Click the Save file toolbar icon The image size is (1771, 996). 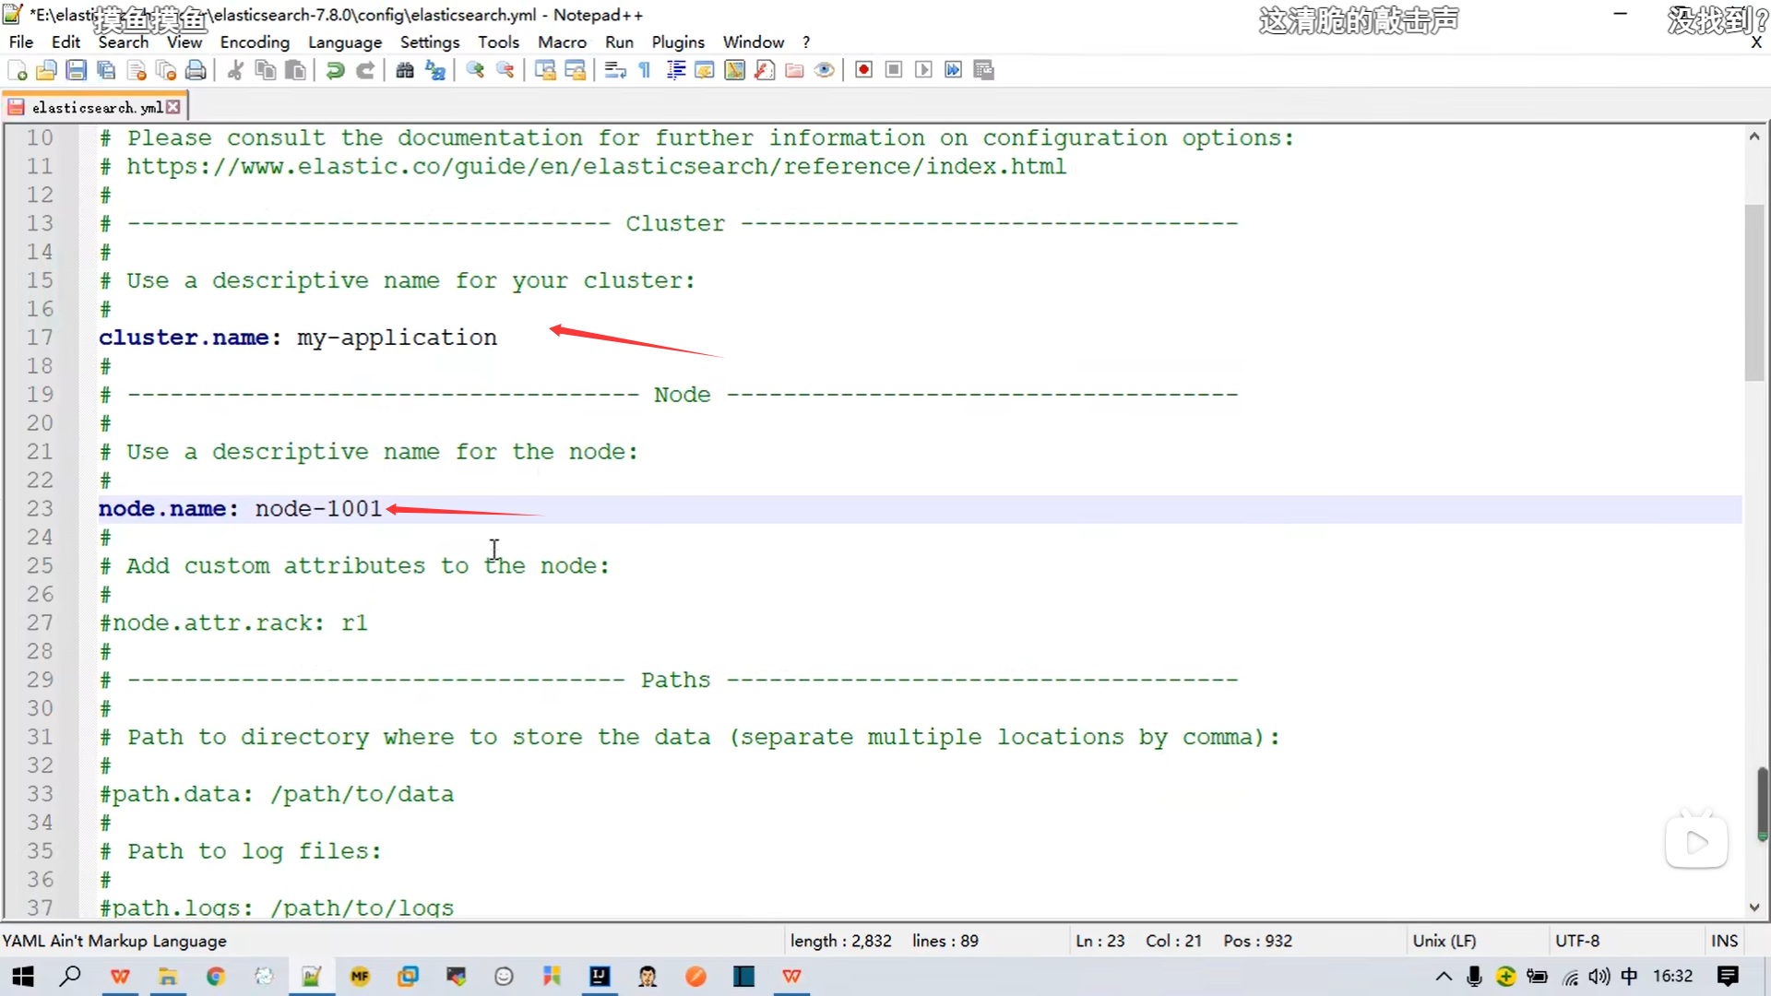point(77,70)
